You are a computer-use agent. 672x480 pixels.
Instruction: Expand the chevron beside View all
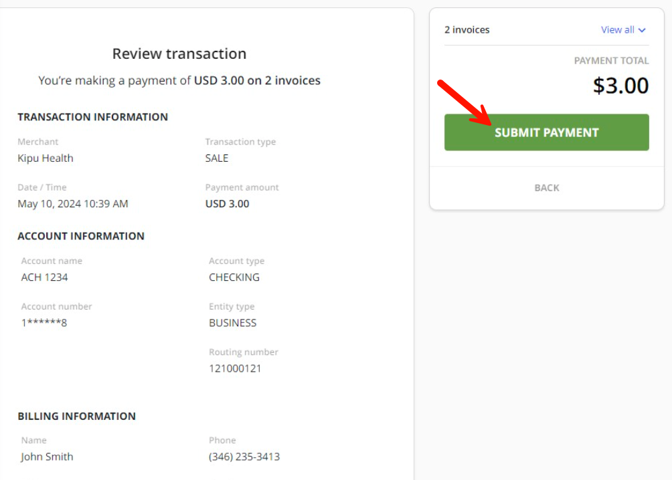[x=642, y=30]
